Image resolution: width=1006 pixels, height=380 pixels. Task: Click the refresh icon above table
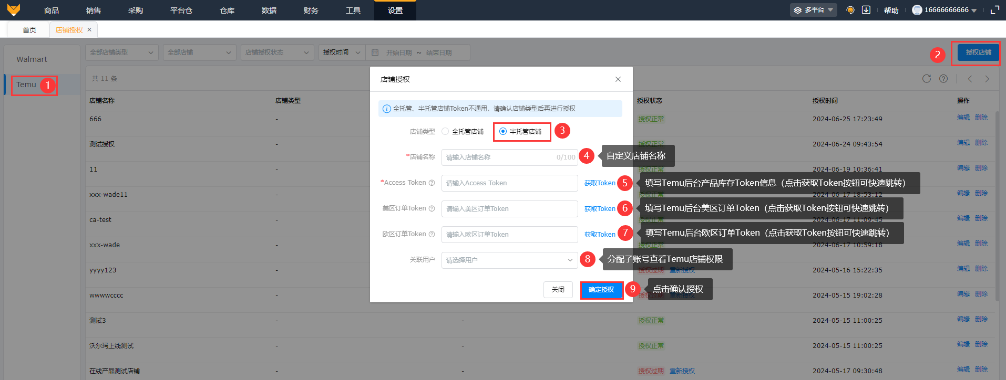[x=927, y=79]
